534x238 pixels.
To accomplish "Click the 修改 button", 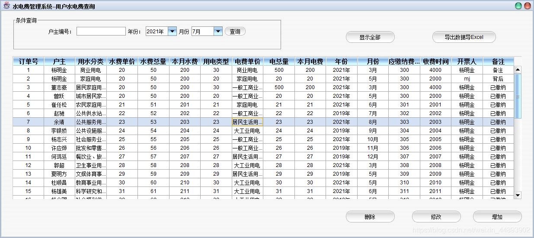I will [436, 217].
